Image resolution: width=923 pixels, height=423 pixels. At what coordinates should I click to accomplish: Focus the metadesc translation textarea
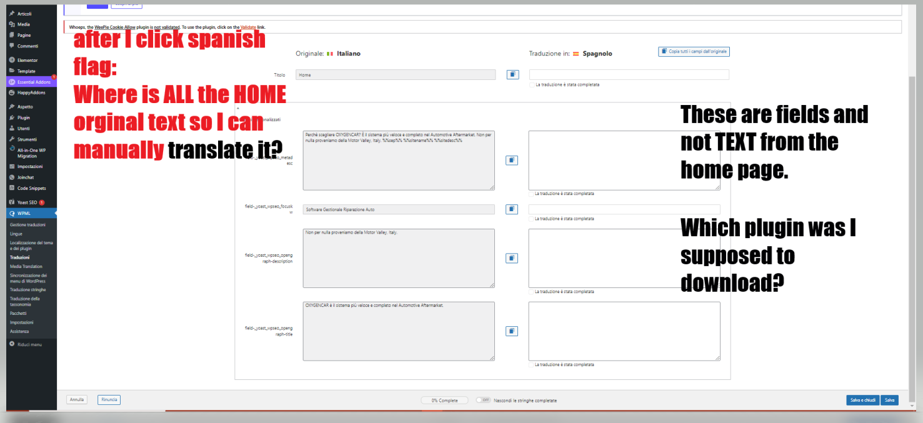point(624,160)
